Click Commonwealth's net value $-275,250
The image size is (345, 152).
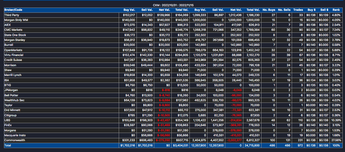pos(163,140)
